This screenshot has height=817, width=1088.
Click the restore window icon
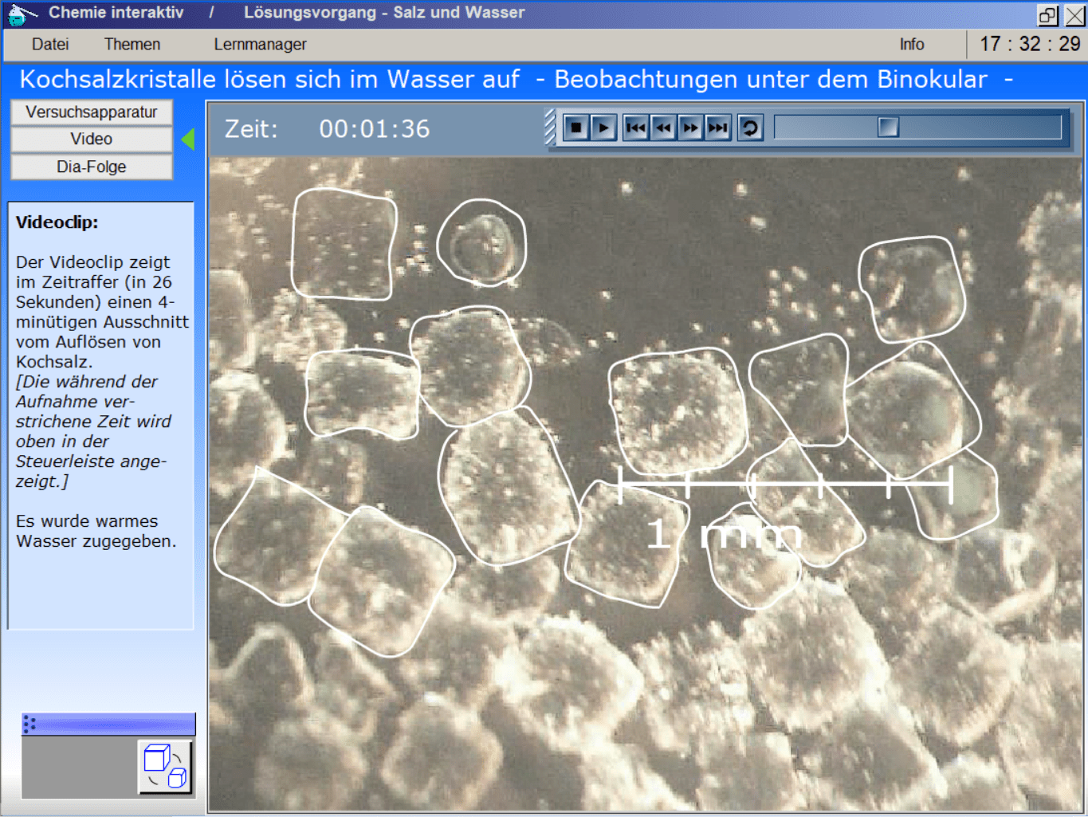[x=1047, y=15]
